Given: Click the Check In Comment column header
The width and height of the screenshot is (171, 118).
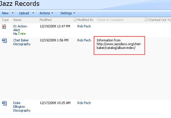Looking at the screenshot, I should tap(110, 20).
